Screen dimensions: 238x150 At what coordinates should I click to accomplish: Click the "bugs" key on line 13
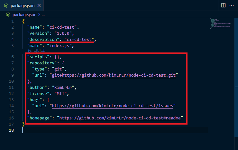pyautogui.click(x=35, y=100)
